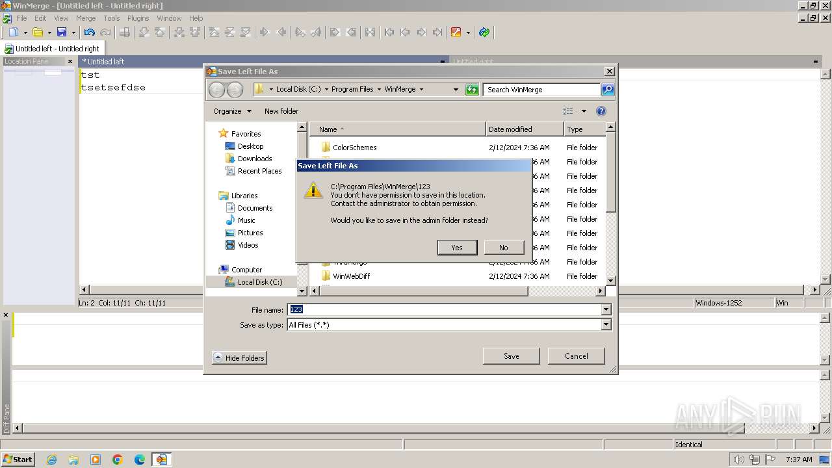Click the green Refresh toolbar icon

(x=484, y=32)
